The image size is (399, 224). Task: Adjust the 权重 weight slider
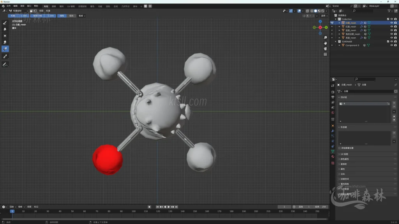18,16
